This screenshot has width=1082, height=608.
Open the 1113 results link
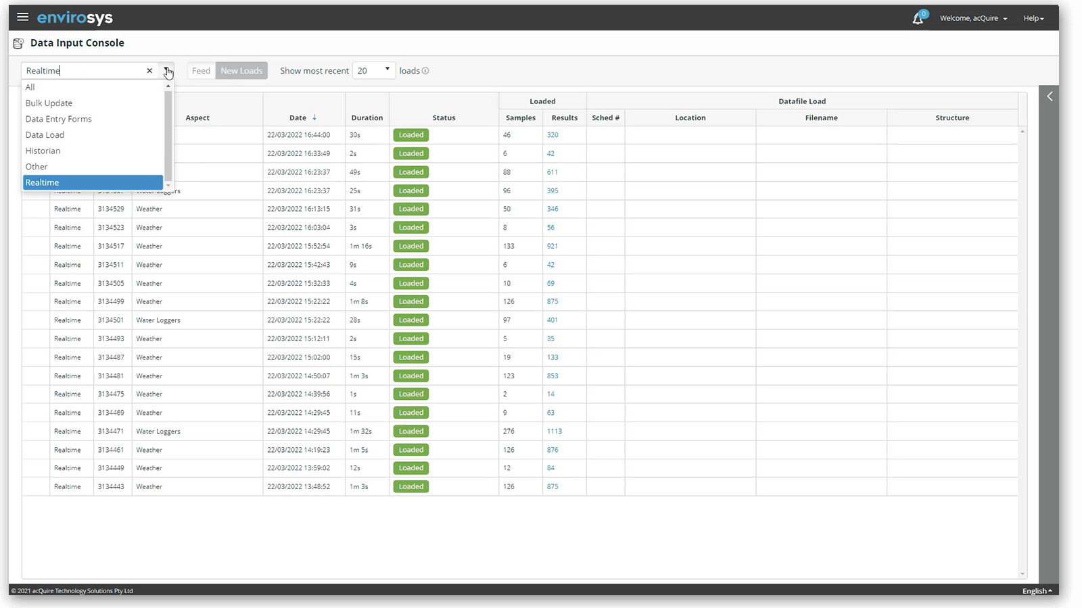click(x=554, y=431)
